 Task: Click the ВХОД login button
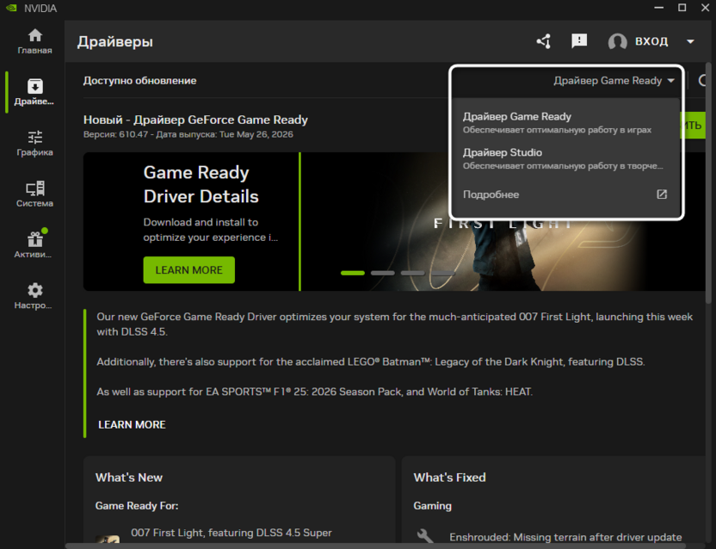651,41
